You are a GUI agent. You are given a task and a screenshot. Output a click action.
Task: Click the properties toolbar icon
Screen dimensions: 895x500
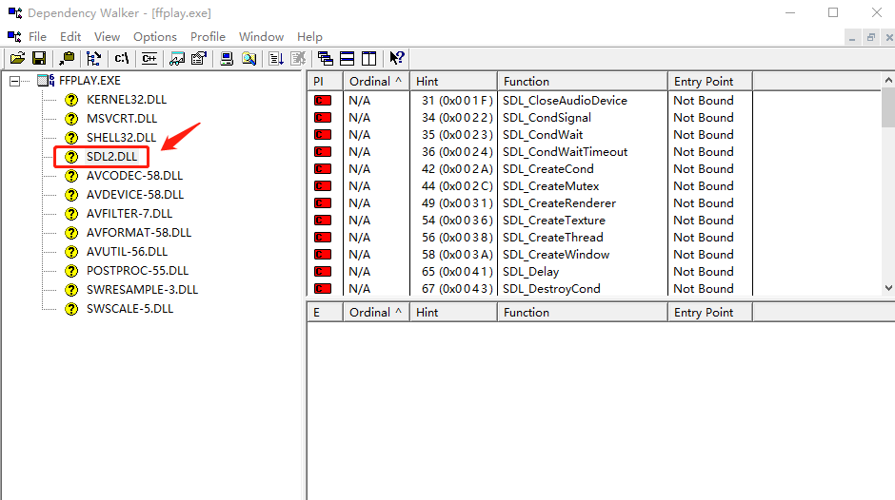point(199,58)
